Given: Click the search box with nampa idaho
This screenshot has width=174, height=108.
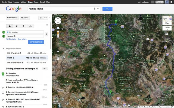Looking at the screenshot, I should pos(60,9).
